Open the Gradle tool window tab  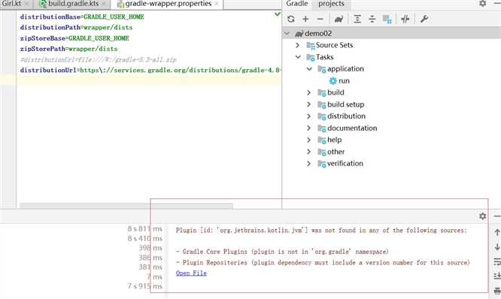[x=297, y=4]
